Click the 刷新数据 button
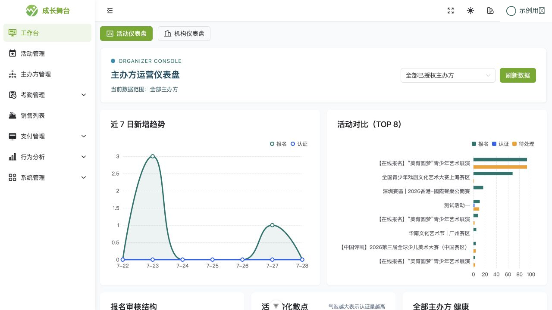Image resolution: width=552 pixels, height=310 pixels. (518, 75)
